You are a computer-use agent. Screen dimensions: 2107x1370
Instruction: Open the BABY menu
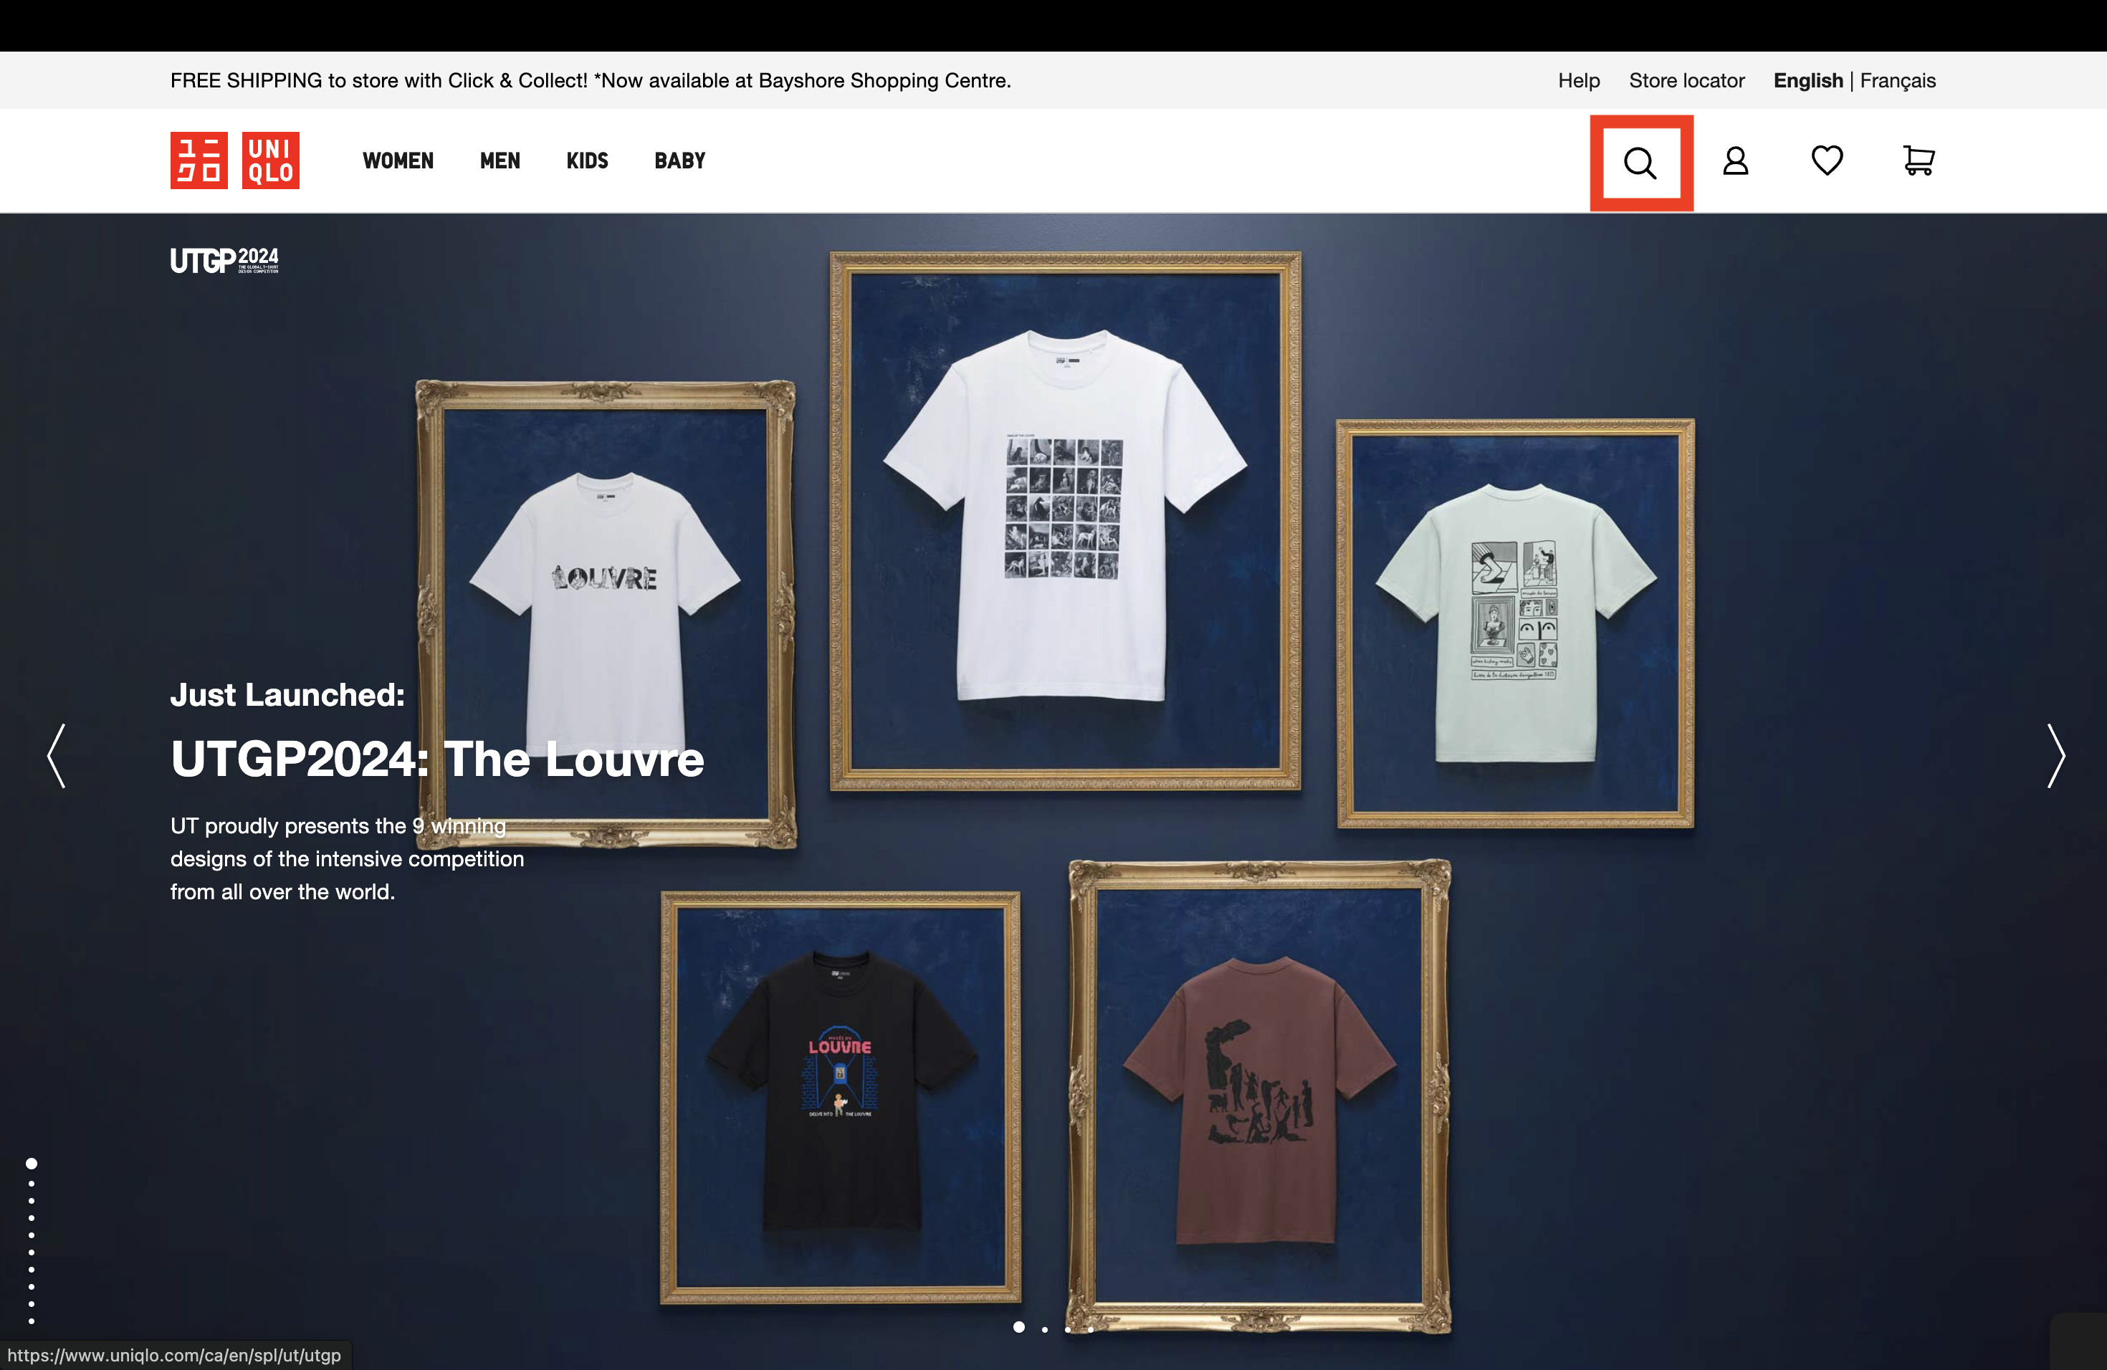pos(679,161)
